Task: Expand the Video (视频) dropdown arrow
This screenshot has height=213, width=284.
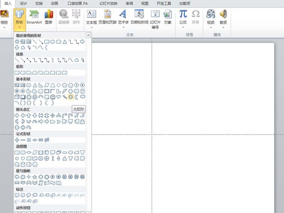Action: 211,28
